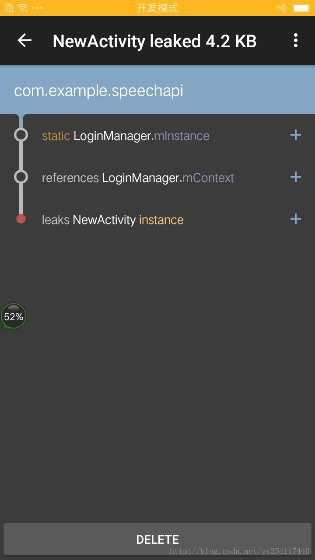The image size is (315, 560).
Task: Click the hollow circle node beside mContext
Action: point(21,177)
